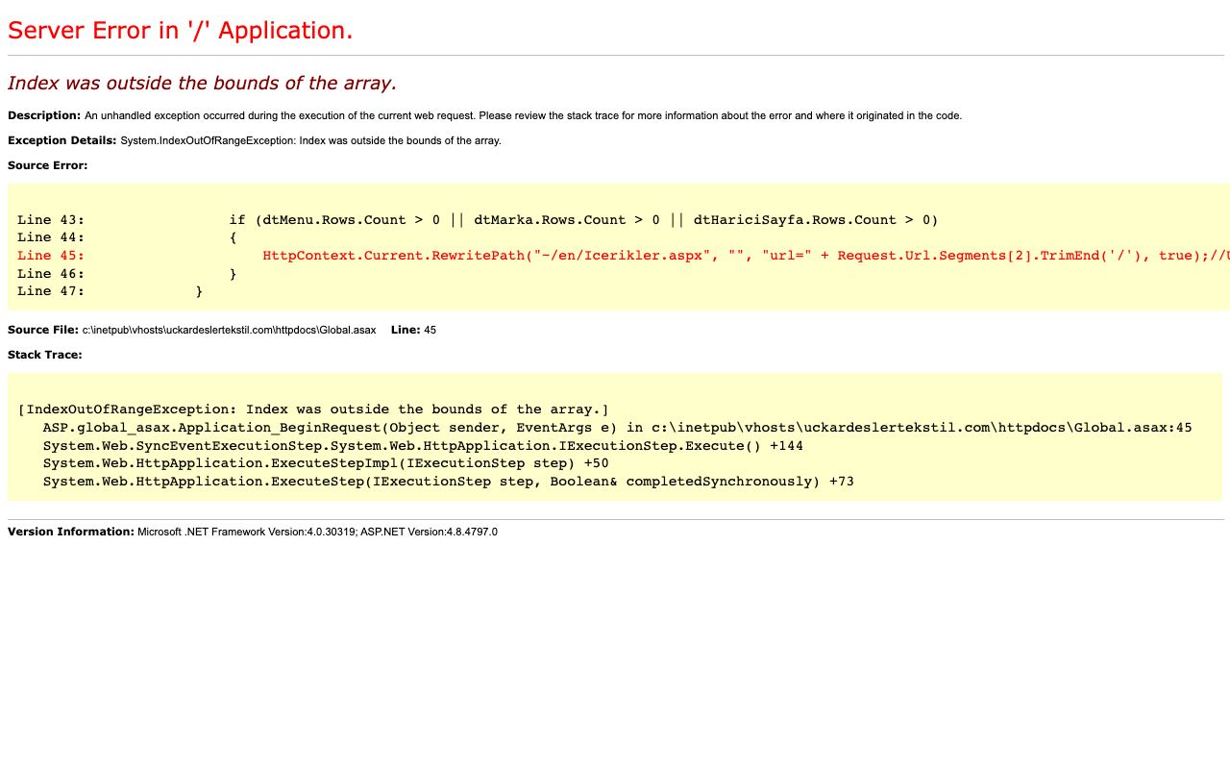Click the 'Source File:' label
The width and height of the screenshot is (1230, 769).
43,330
